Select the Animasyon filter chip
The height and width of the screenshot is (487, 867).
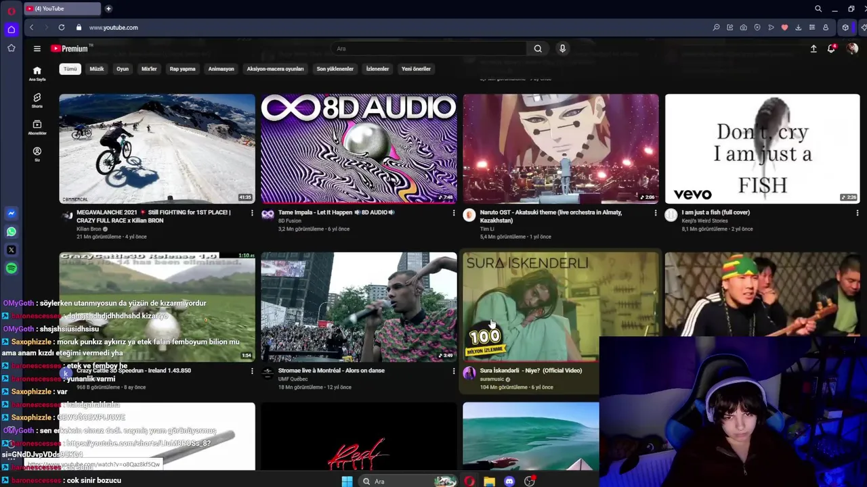tap(221, 69)
